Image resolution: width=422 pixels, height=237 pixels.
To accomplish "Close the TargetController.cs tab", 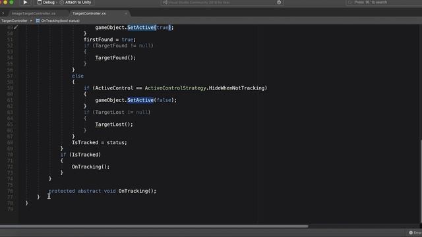I will click(126, 13).
